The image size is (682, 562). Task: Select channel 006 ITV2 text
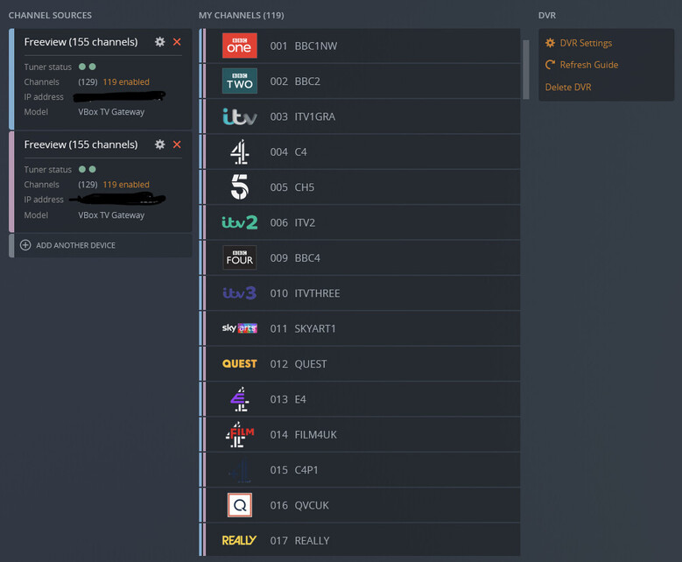(x=292, y=222)
